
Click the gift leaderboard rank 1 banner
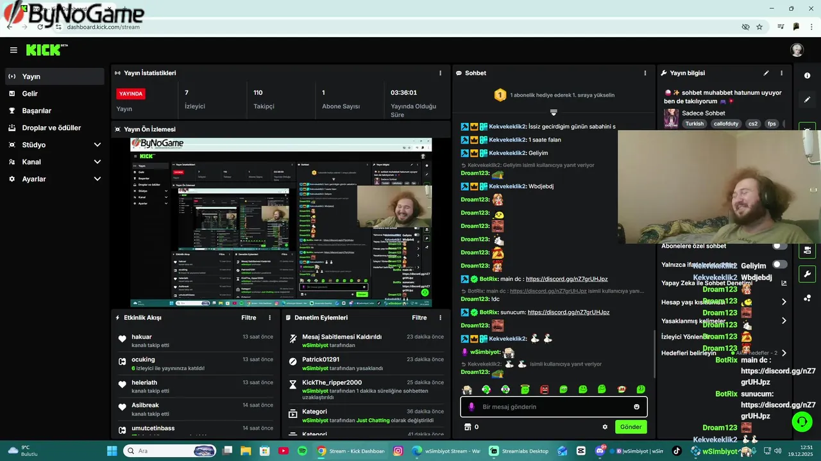pyautogui.click(x=554, y=95)
